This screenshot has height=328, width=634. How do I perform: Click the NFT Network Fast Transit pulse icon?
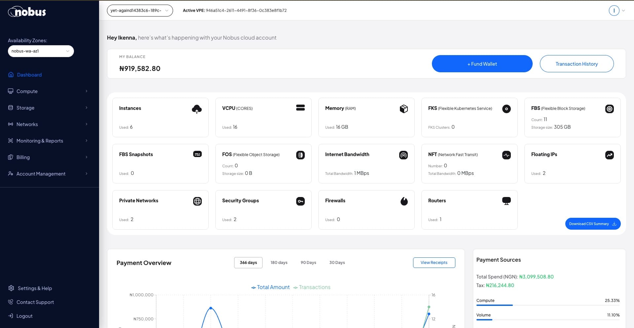[x=507, y=155]
